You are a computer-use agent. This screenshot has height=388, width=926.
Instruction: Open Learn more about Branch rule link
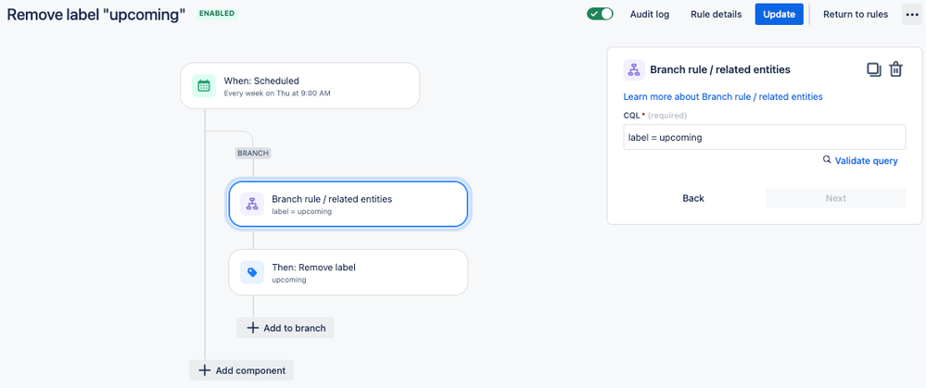pyautogui.click(x=723, y=96)
